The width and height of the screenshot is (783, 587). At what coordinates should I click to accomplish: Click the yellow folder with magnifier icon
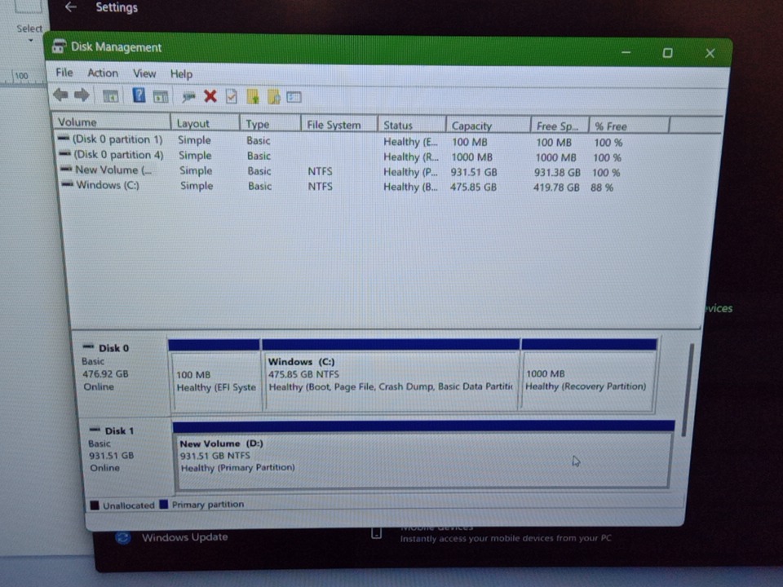click(274, 96)
